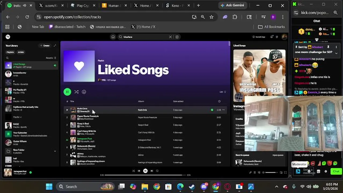Toggle shuffle for Liked Songs playlist
343x193 pixels.
[76, 92]
